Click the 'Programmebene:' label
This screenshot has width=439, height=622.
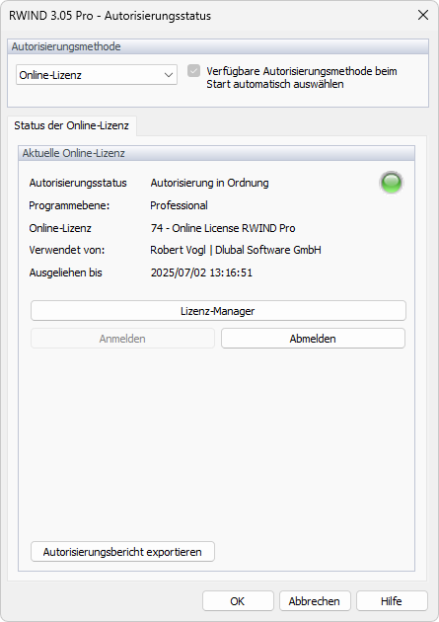pyautogui.click(x=69, y=205)
